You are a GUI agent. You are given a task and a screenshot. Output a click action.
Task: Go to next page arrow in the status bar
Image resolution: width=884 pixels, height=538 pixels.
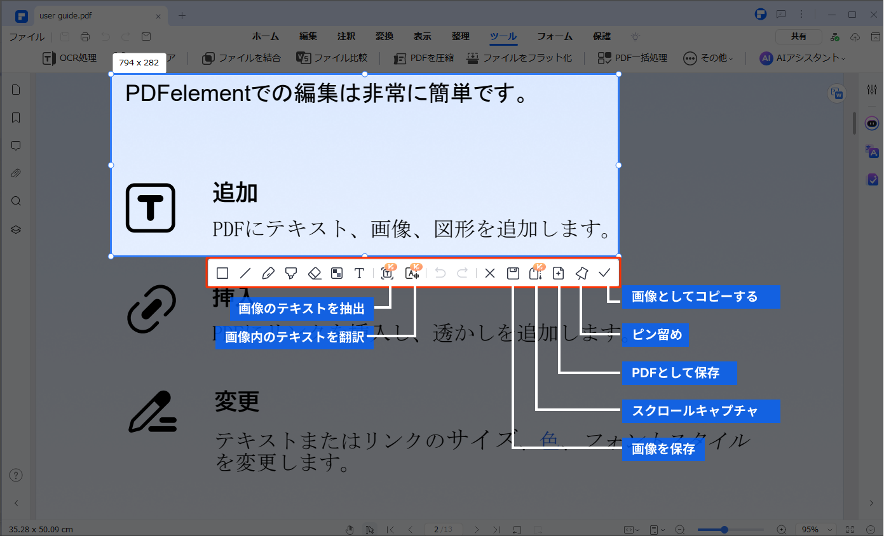(477, 530)
